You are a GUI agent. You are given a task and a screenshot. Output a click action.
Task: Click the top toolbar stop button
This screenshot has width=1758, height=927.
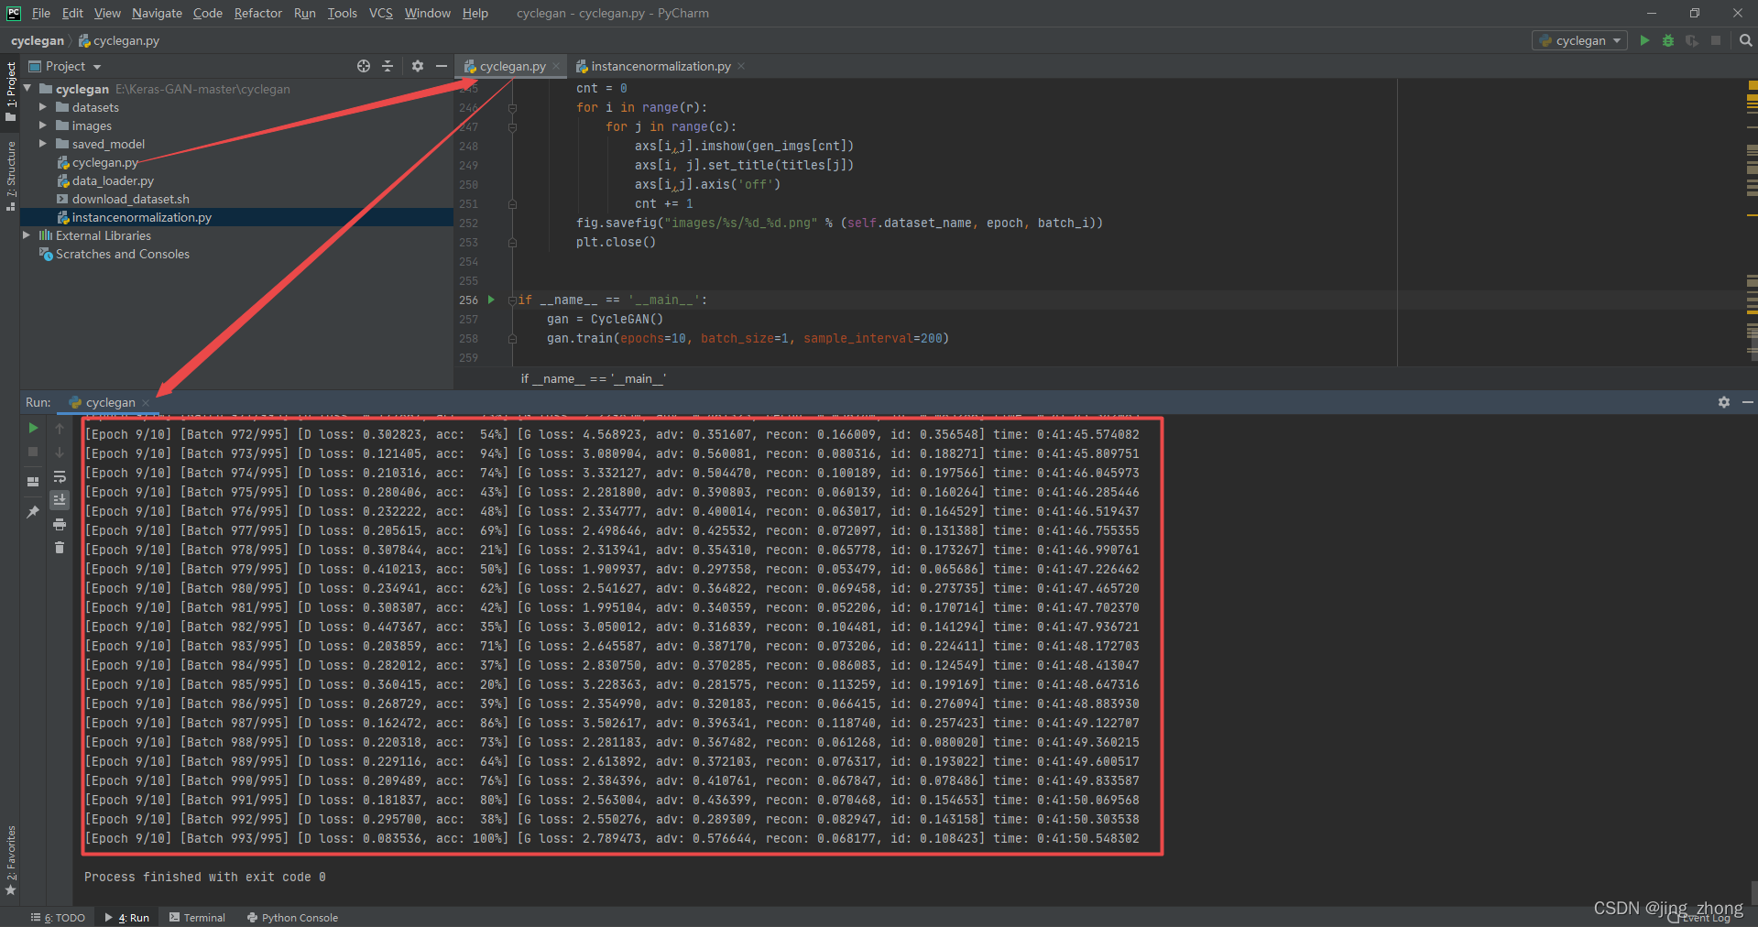(x=1716, y=40)
